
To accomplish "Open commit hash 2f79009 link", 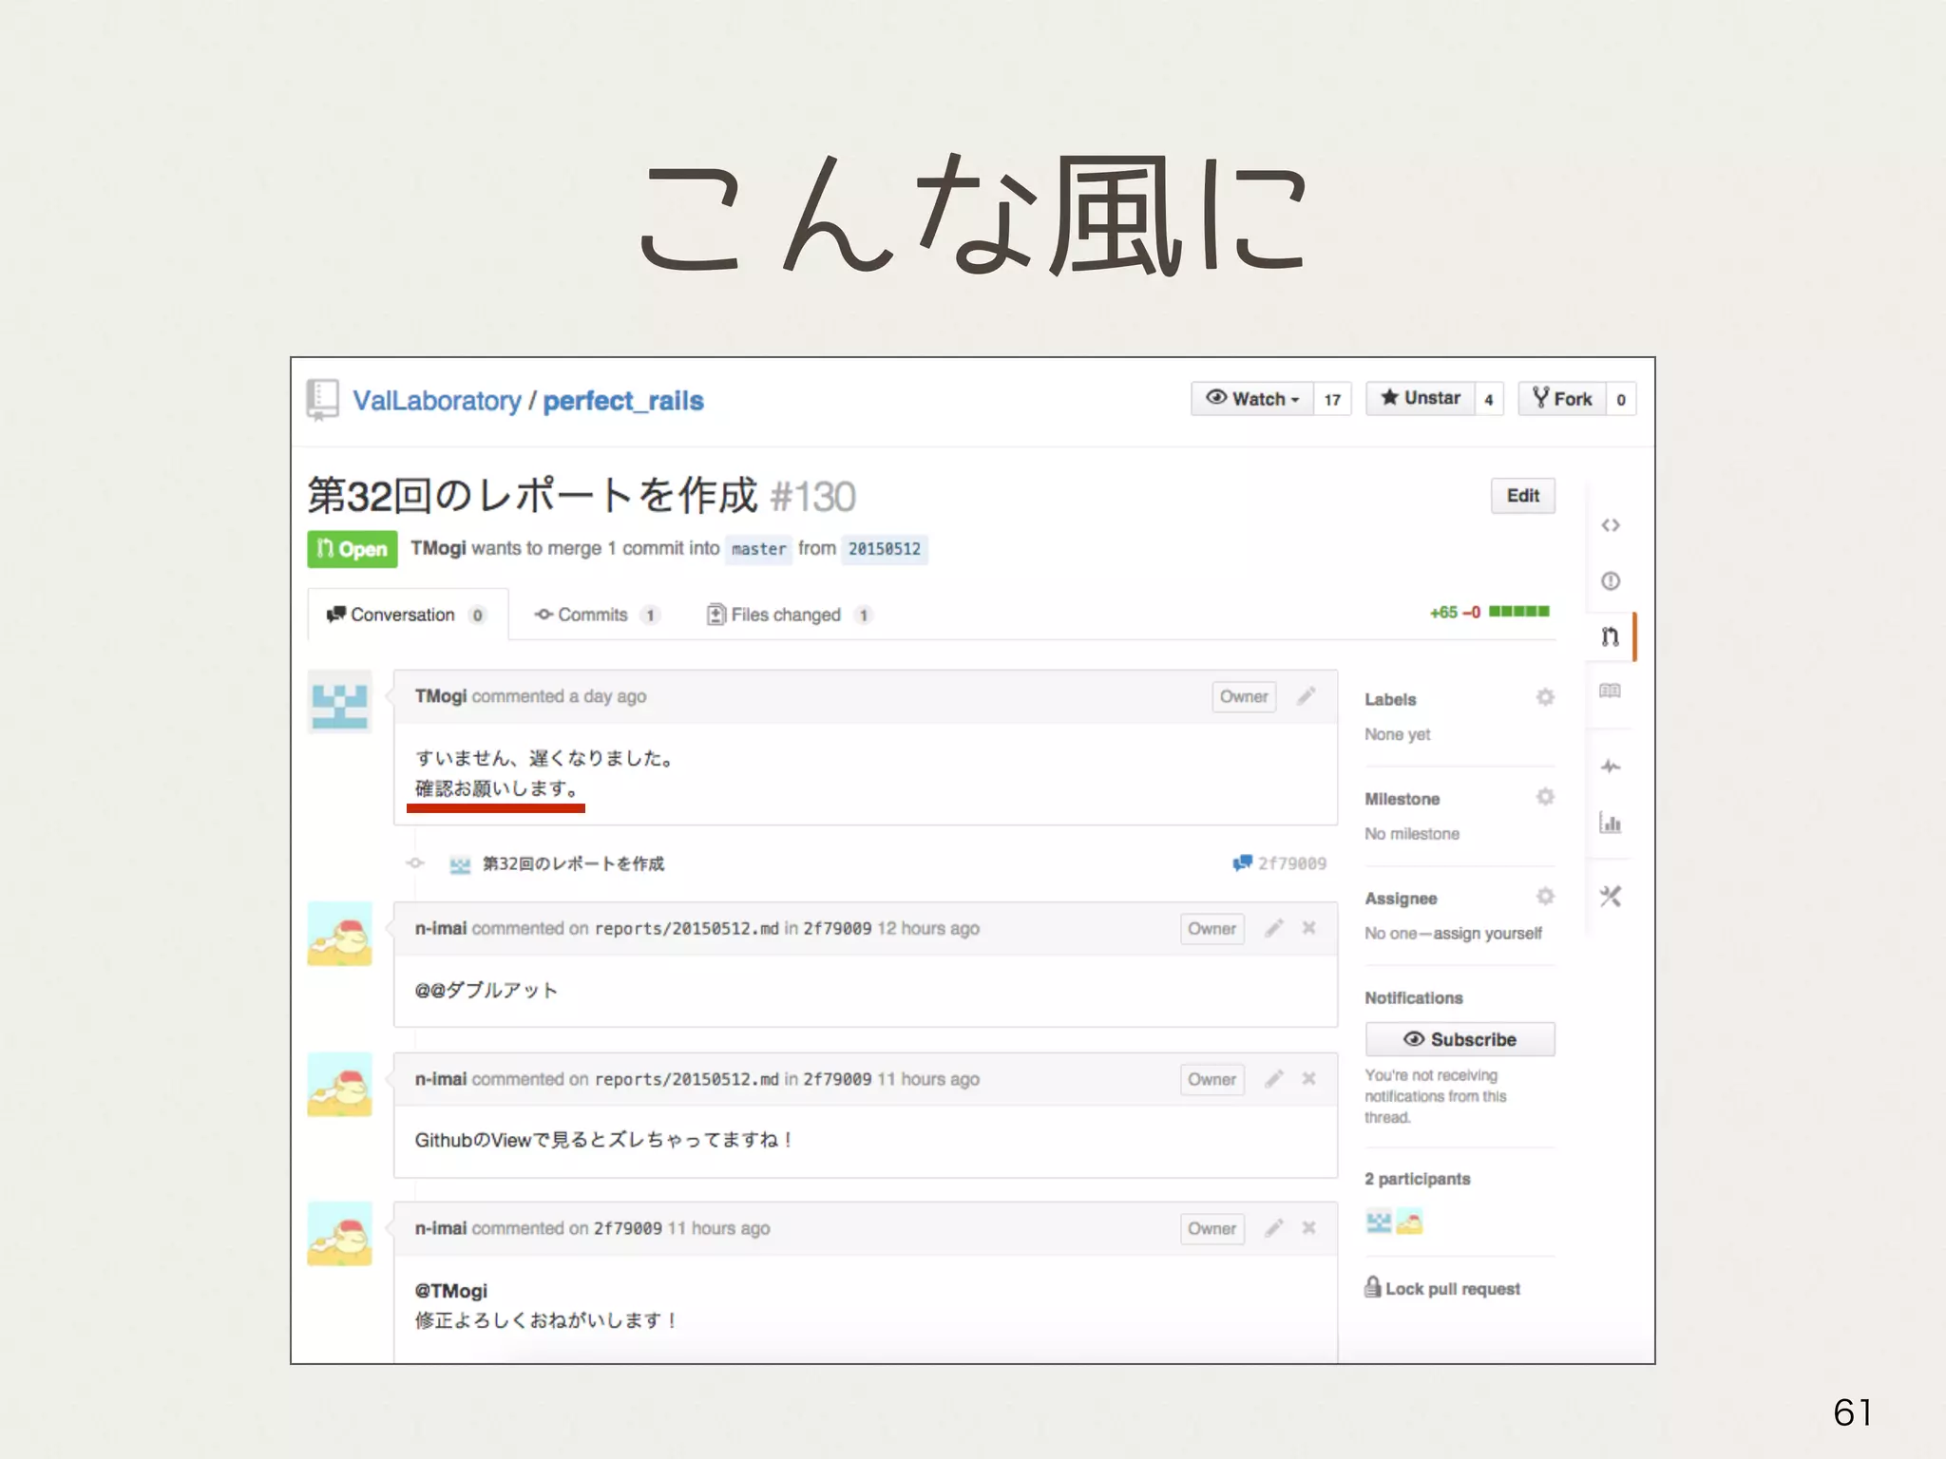I will click(x=1290, y=863).
